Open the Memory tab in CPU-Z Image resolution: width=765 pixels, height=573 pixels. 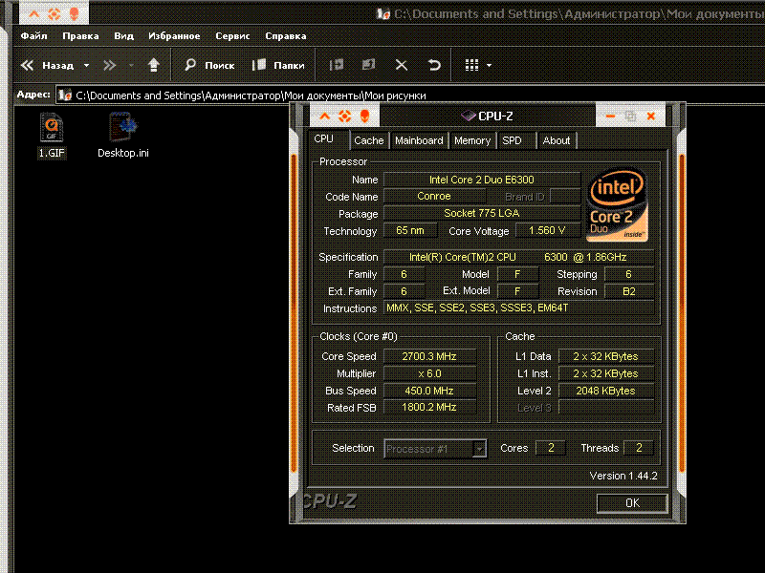click(x=472, y=140)
